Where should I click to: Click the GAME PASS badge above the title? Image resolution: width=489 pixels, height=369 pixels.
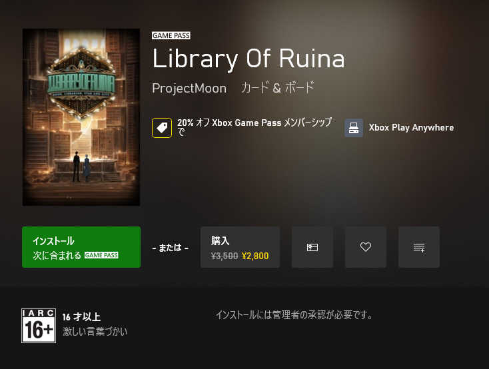tap(171, 35)
